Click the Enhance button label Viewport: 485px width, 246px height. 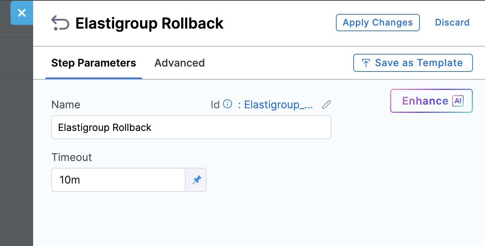(425, 101)
